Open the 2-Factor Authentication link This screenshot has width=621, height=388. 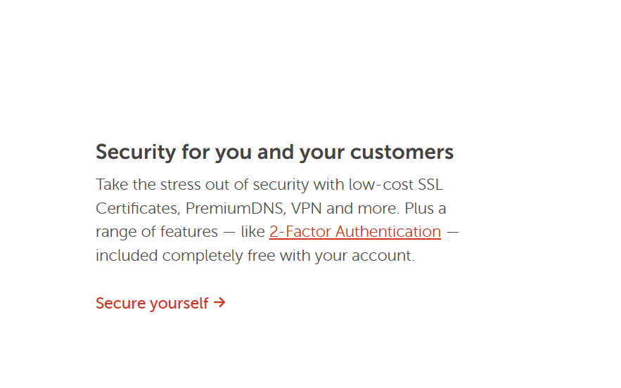click(x=354, y=232)
